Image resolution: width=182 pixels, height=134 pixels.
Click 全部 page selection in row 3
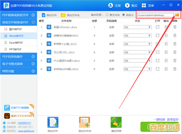coord(111,44)
